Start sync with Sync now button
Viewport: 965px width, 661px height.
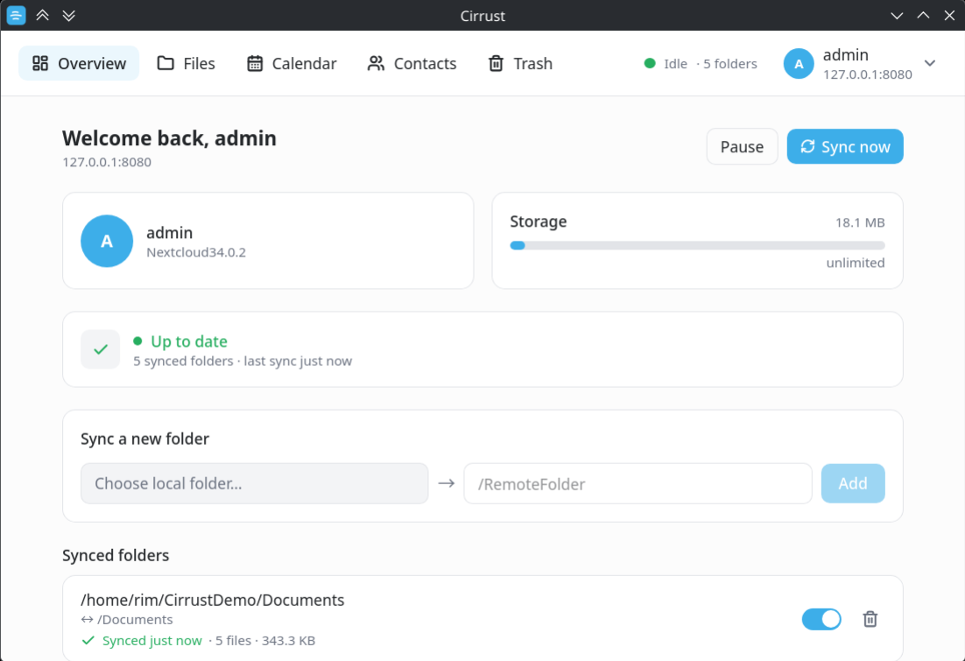(845, 146)
